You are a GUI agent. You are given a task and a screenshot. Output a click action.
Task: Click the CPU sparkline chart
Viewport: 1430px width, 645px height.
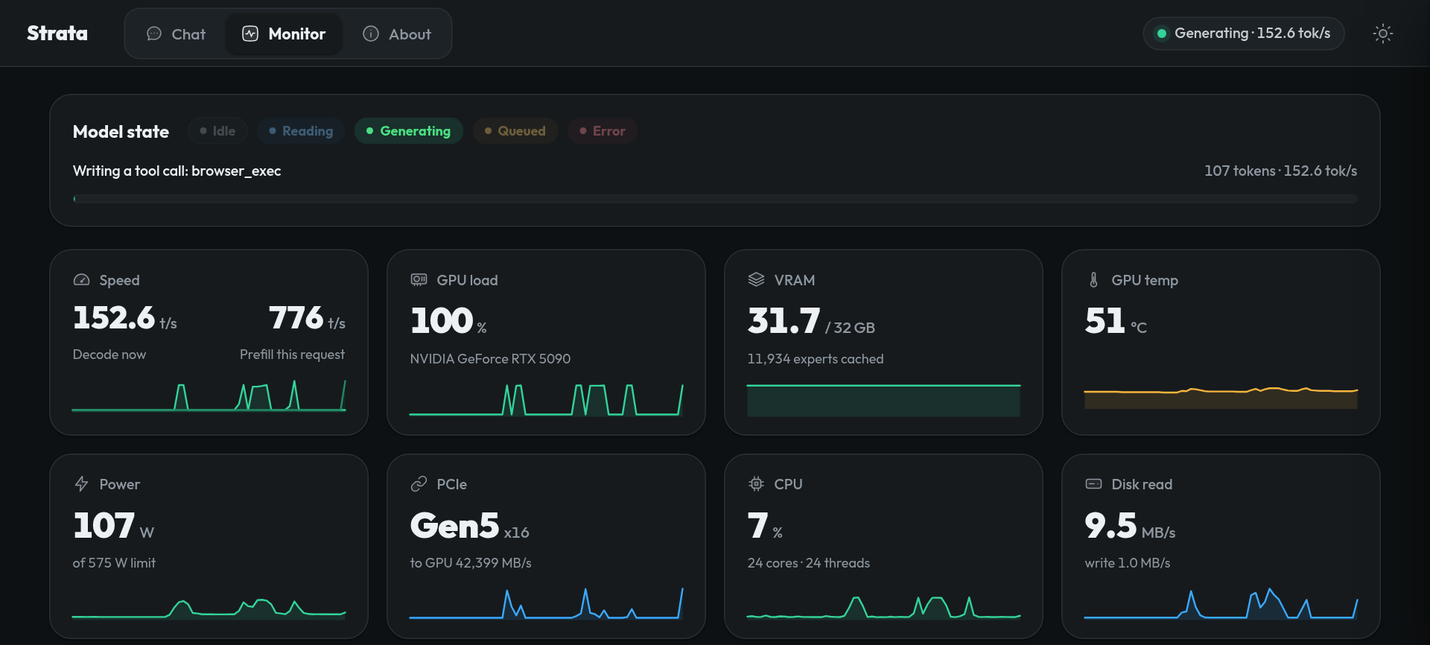pos(883,607)
